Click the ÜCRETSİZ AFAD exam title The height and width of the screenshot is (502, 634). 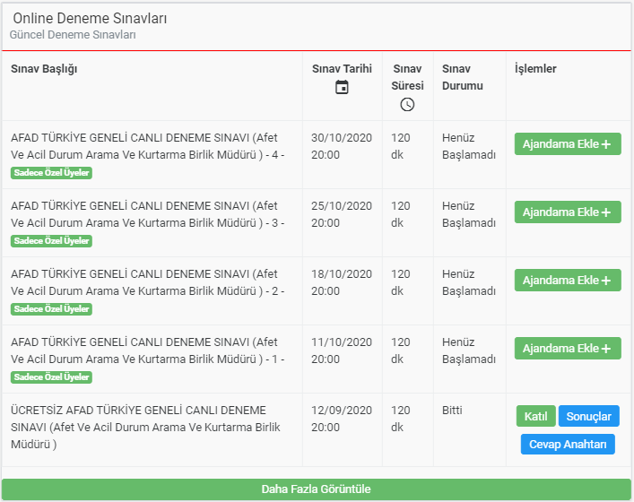click(145, 428)
